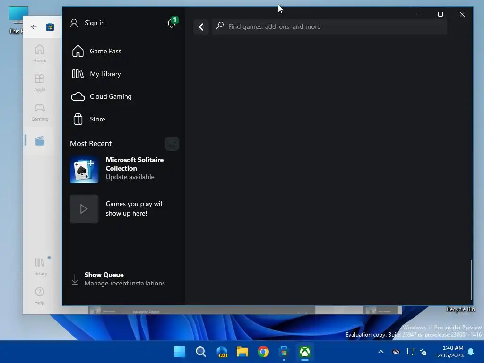
Task: Open Show Queue installations
Action: tap(124, 279)
